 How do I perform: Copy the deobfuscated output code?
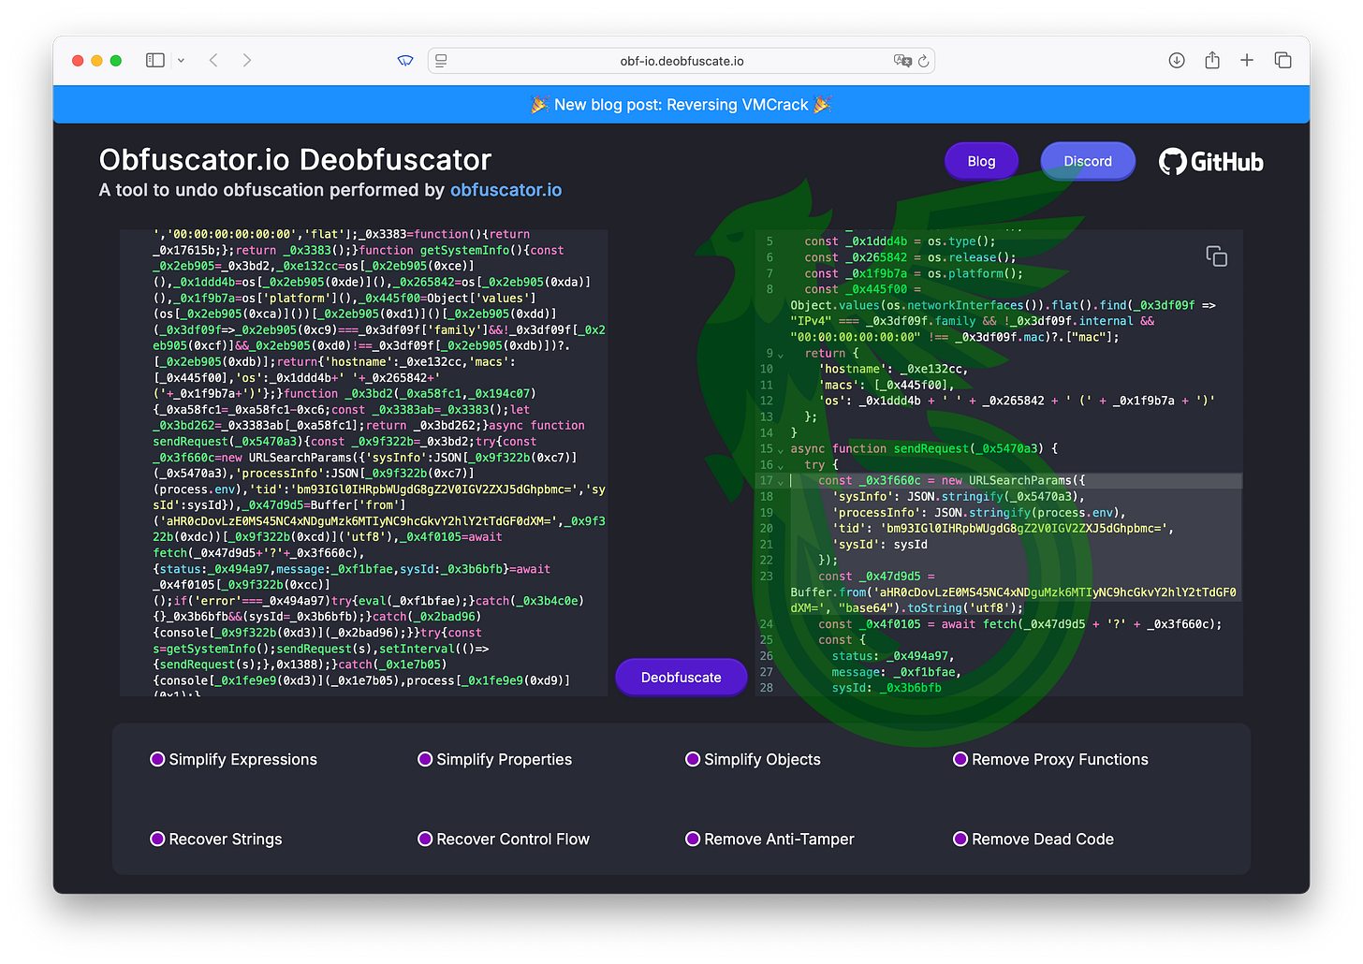tap(1216, 256)
